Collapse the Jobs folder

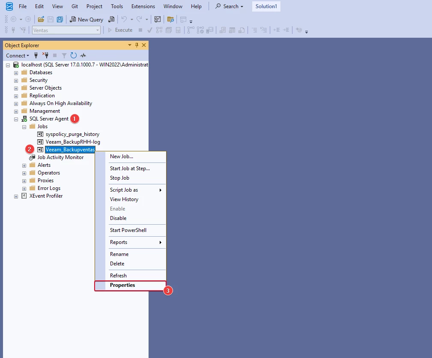[24, 127]
